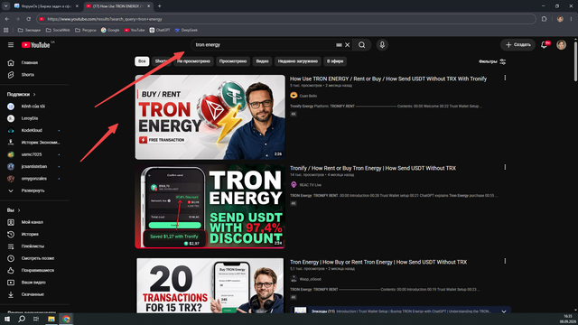Start voice search with microphone icon

tap(382, 45)
